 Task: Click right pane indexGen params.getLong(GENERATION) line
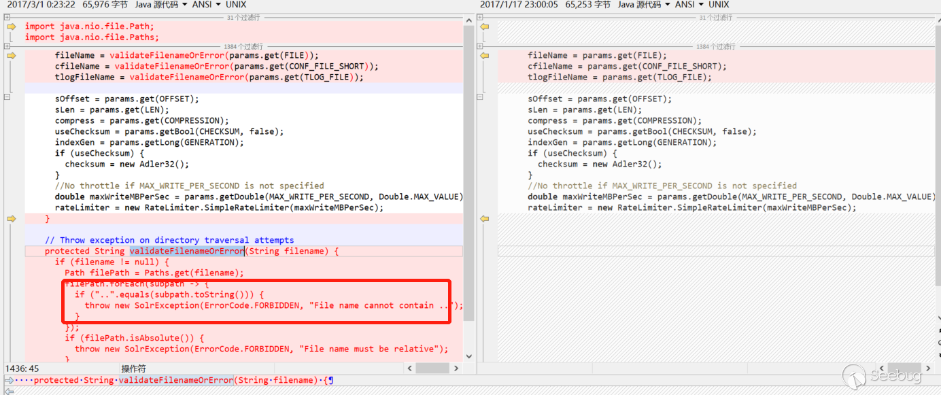pyautogui.click(x=622, y=142)
